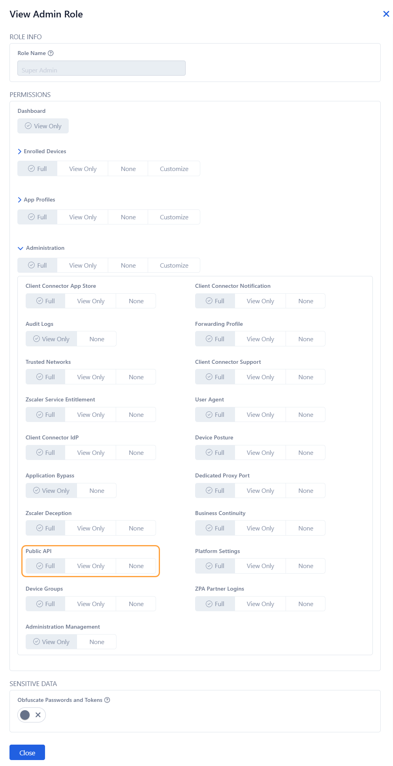Close the dialog using the X icon
The width and height of the screenshot is (393, 766).
[x=386, y=14]
